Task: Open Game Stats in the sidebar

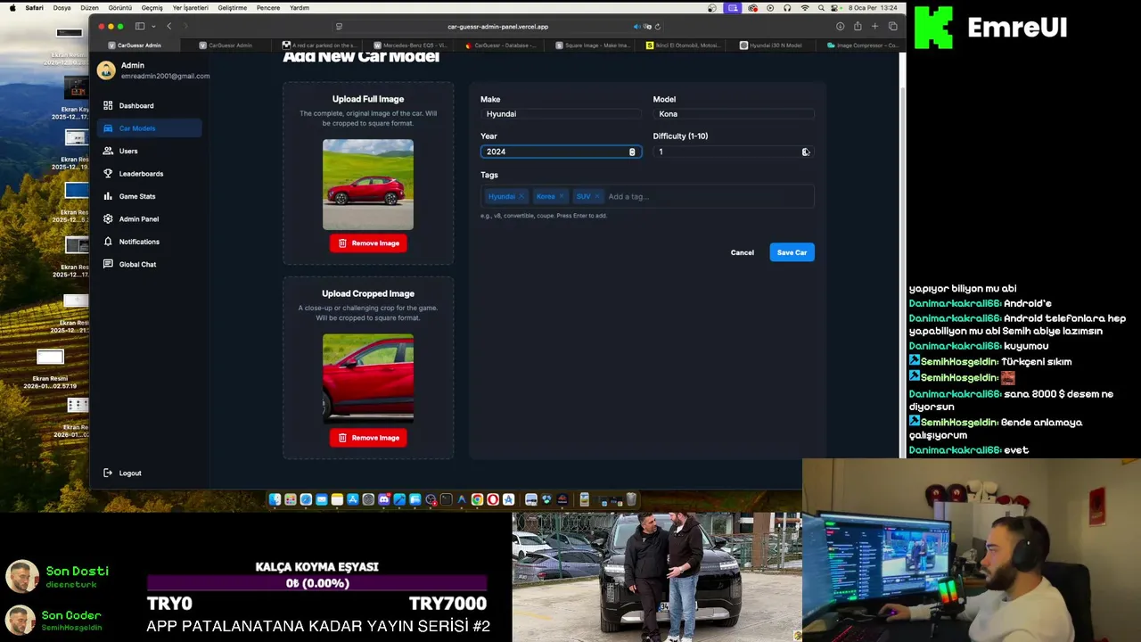Action: tap(149, 196)
